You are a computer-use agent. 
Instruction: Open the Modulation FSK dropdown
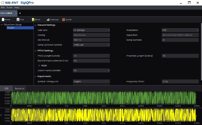pyautogui.click(x=180, y=30)
